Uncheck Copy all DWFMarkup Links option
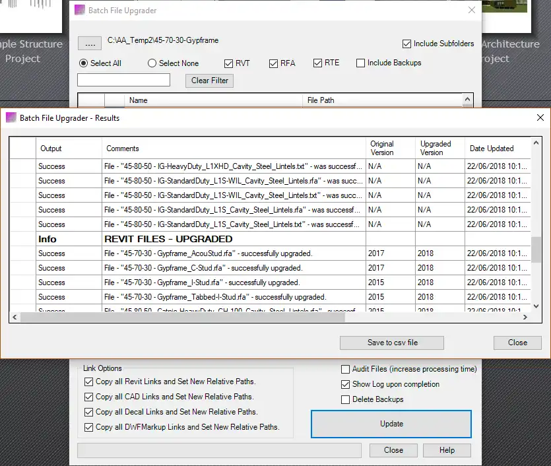551x466 pixels. click(88, 427)
